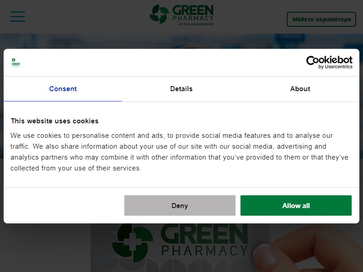This screenshot has width=363, height=272.
Task: Click 'This website uses cookies' heading
Action: tap(54, 121)
